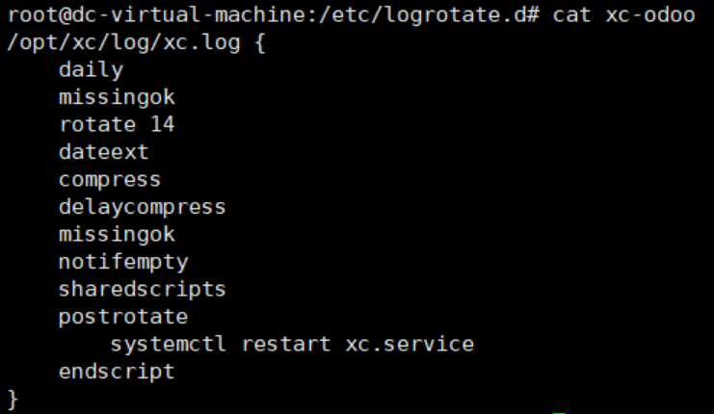
Task: Click the word restart
Action: [286, 344]
